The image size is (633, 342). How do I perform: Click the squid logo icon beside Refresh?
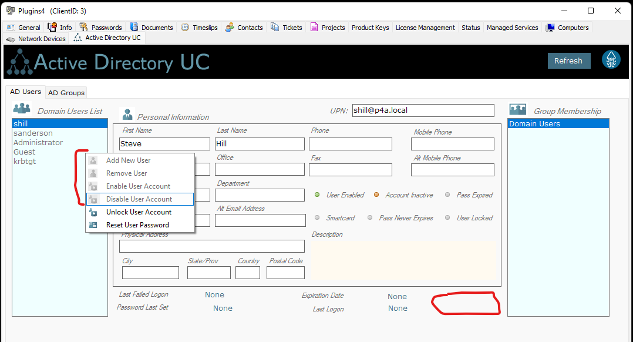click(x=611, y=59)
